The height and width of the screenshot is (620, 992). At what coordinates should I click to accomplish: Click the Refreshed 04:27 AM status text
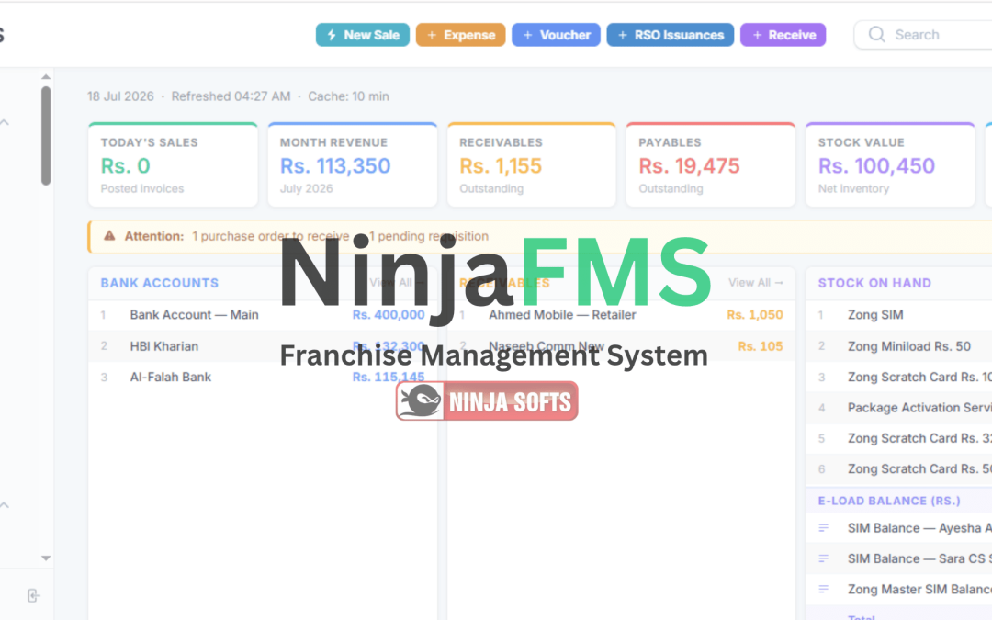pyautogui.click(x=231, y=96)
